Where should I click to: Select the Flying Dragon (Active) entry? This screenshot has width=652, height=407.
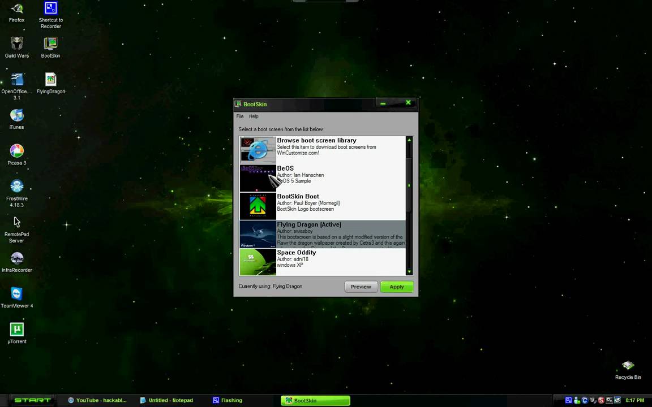point(322,234)
